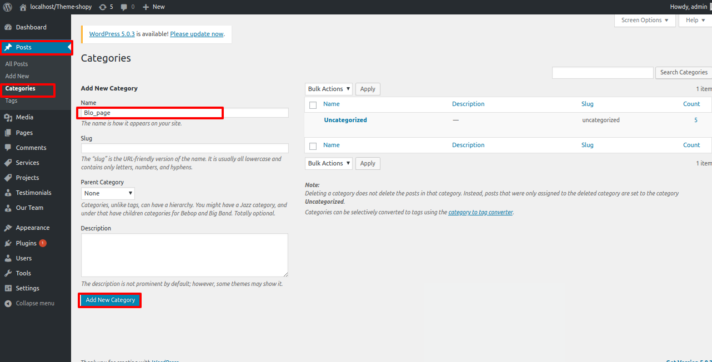Expand the Screen Options panel
The image size is (712, 362).
coord(644,20)
